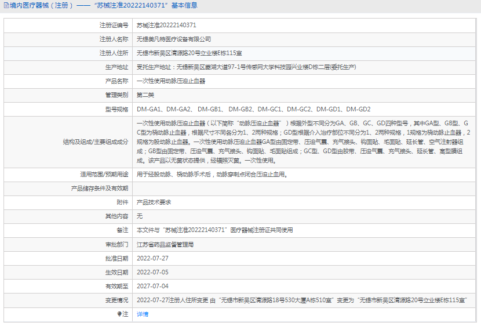The image size is (481, 326).
Task: Select the change record starting with 2022-07-27注册人住所变更
Action: click(x=302, y=300)
